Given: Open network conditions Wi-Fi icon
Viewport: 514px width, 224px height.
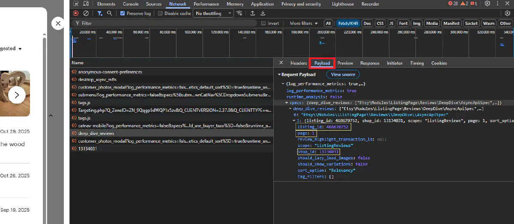Looking at the screenshot, I should pos(239,13).
